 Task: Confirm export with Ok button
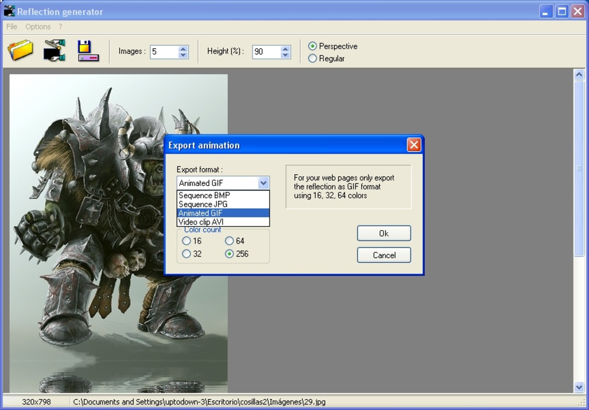(x=384, y=233)
